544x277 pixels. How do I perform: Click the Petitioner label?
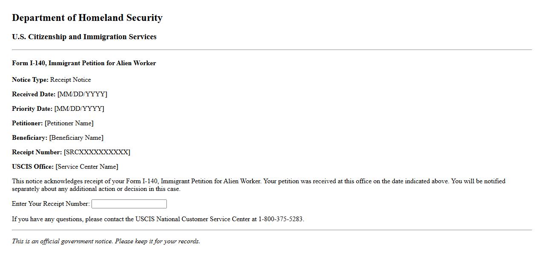[x=27, y=123]
